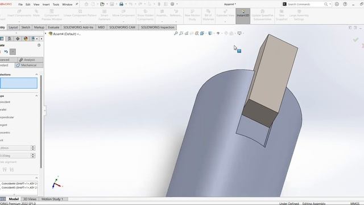The height and width of the screenshot is (205, 364).
Task: Open the Help question mark icon
Action: (345, 4)
